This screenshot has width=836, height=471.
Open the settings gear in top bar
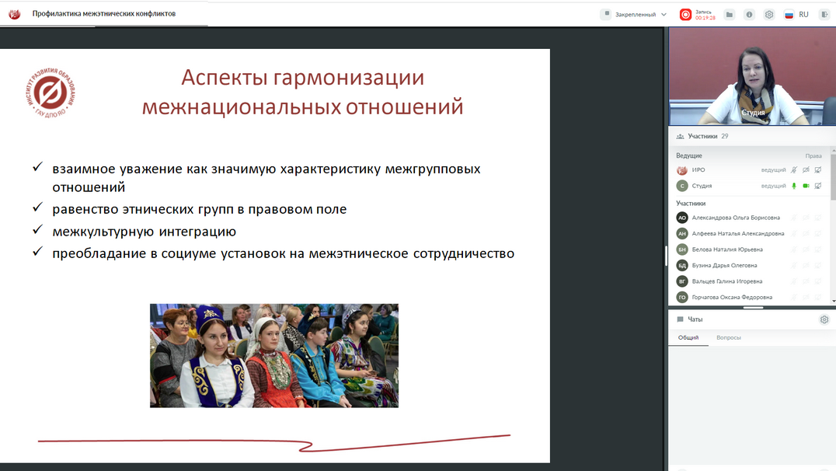pyautogui.click(x=769, y=14)
